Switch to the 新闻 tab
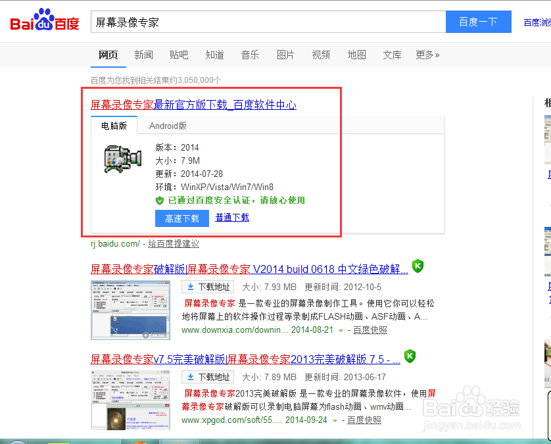Viewport: 551px width, 444px height. (143, 55)
